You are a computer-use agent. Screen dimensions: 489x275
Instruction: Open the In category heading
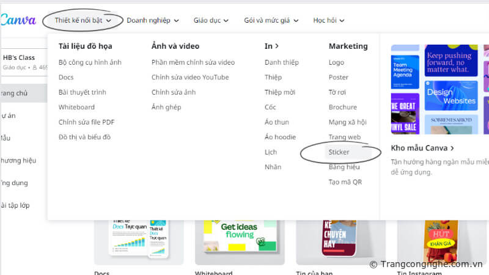click(x=271, y=46)
